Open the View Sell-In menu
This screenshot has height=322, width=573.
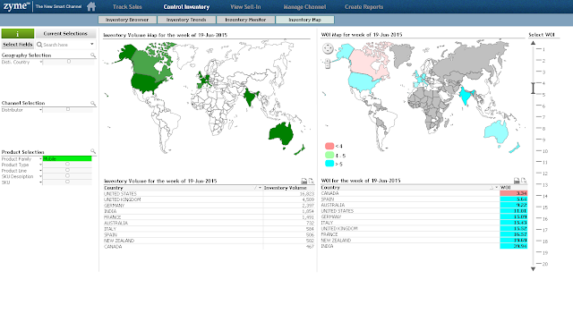tap(245, 7)
